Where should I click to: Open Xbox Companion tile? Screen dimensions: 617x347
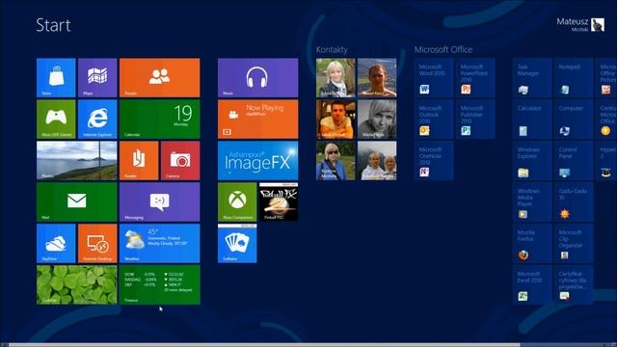click(237, 201)
